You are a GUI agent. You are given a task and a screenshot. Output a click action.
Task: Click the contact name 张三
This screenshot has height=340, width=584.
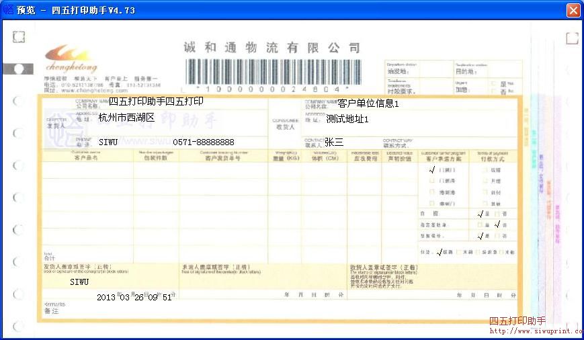(334, 142)
